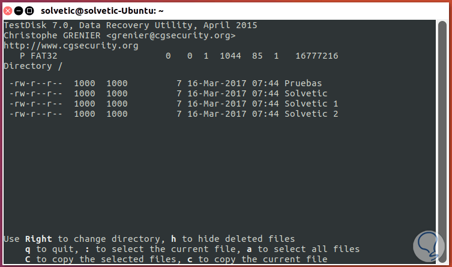Click the 'c to copy the current file' hint
This screenshot has width=452, height=267.
pyautogui.click(x=263, y=259)
